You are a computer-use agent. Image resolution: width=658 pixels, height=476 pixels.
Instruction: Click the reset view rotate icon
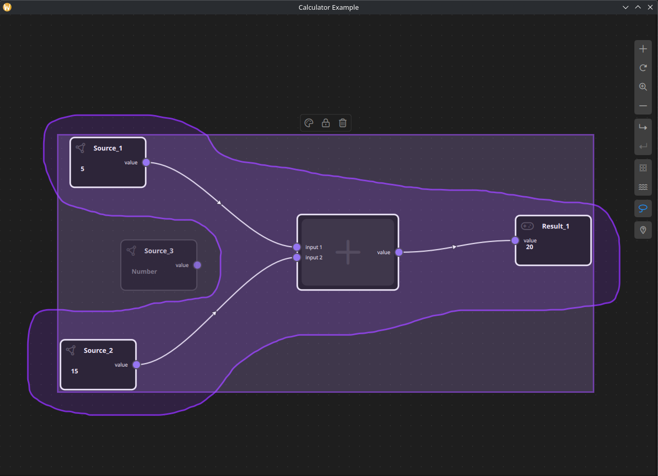pos(643,67)
